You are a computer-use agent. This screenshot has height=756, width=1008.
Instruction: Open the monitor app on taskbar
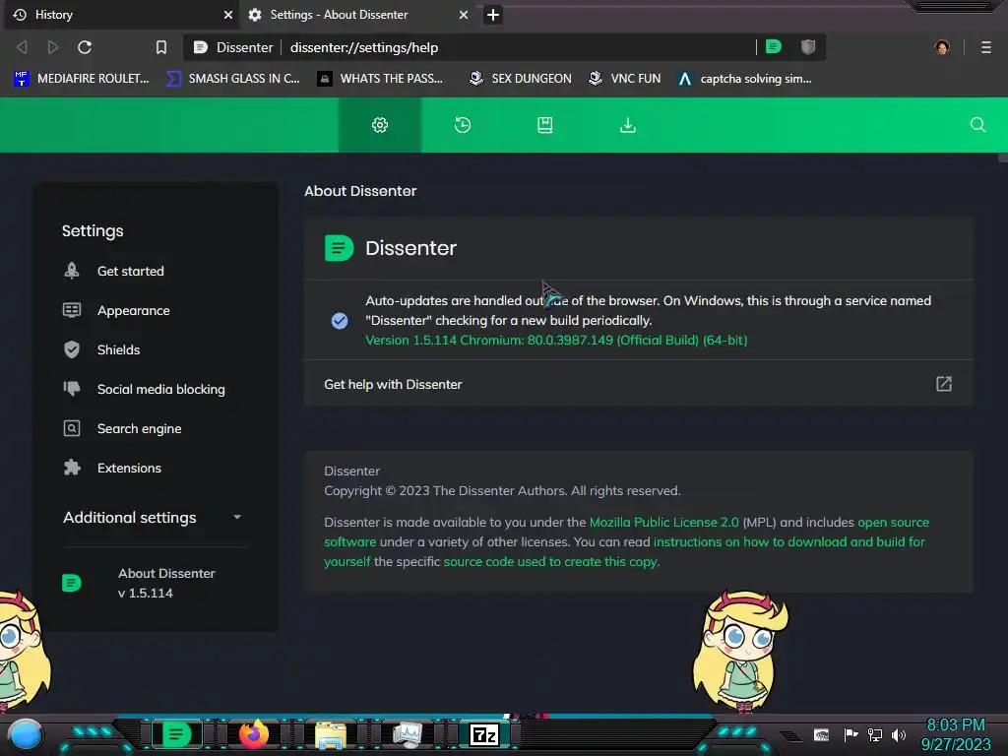point(407,734)
